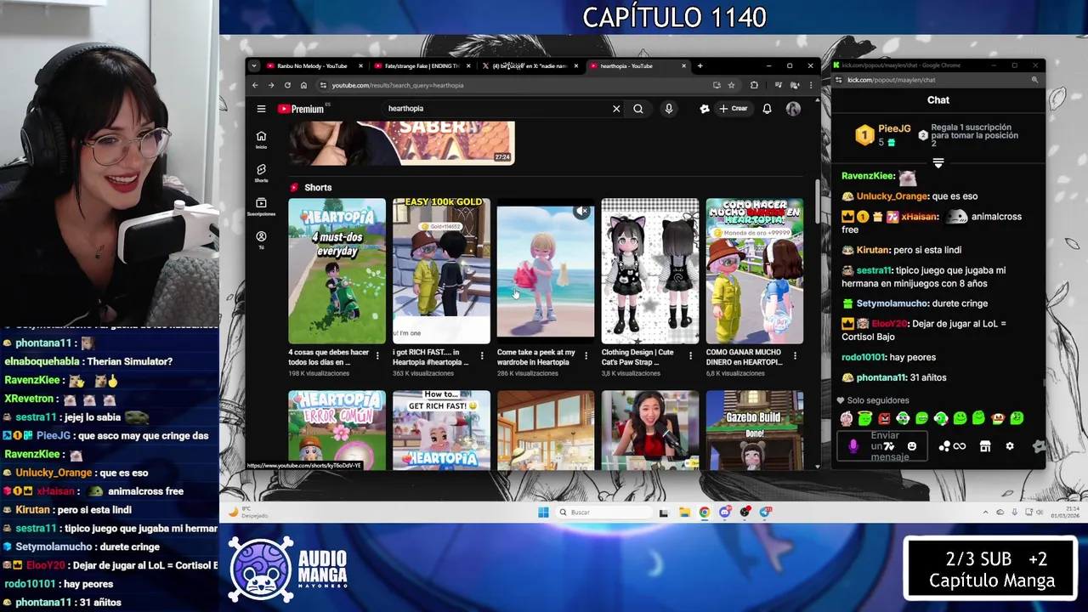Open options for 'i got RICH FAST' Short
This screenshot has width=1088, height=612.
coord(482,356)
